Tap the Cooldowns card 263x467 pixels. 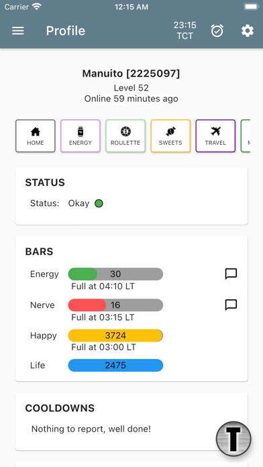click(x=131, y=421)
